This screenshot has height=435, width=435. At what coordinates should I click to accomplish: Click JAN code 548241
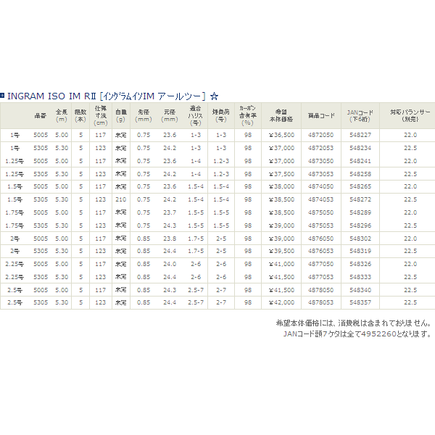[x=360, y=161]
